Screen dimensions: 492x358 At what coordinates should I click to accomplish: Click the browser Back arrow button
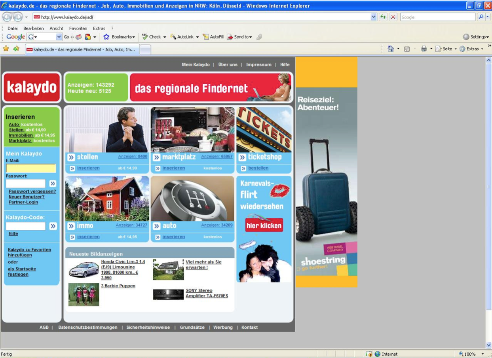pos(7,17)
